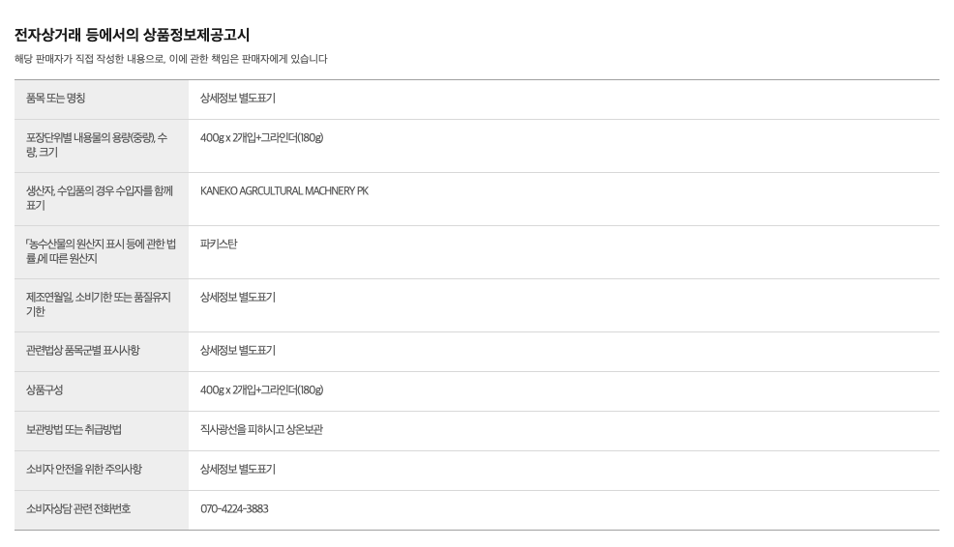Select the 상품구성 row label
Screen dimensions: 954x547
coord(45,390)
